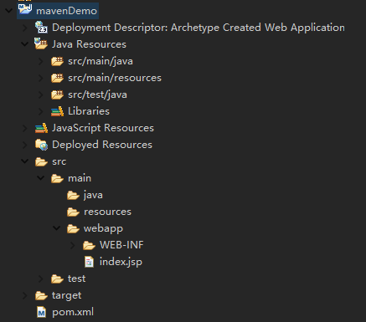Select the Deployed Resources label
Viewport: 366px width, 322px height.
pos(102,145)
